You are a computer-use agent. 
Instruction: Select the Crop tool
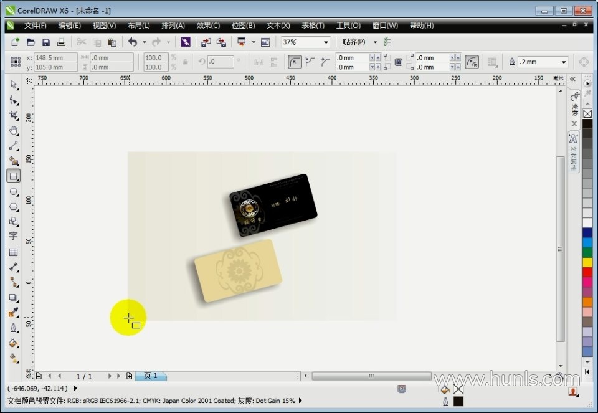pyautogui.click(x=13, y=115)
